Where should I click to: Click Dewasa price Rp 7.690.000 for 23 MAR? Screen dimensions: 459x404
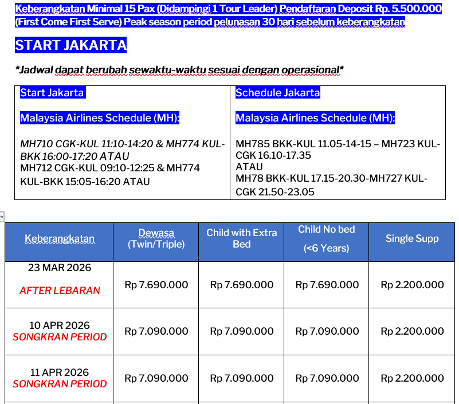click(156, 285)
